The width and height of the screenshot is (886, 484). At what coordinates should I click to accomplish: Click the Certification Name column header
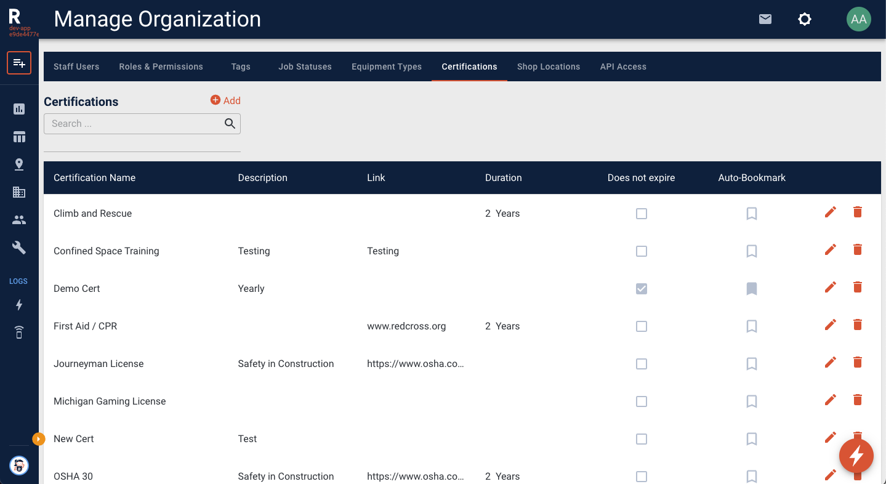94,178
